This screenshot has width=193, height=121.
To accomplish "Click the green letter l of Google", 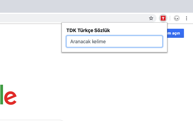I will click(2, 94).
